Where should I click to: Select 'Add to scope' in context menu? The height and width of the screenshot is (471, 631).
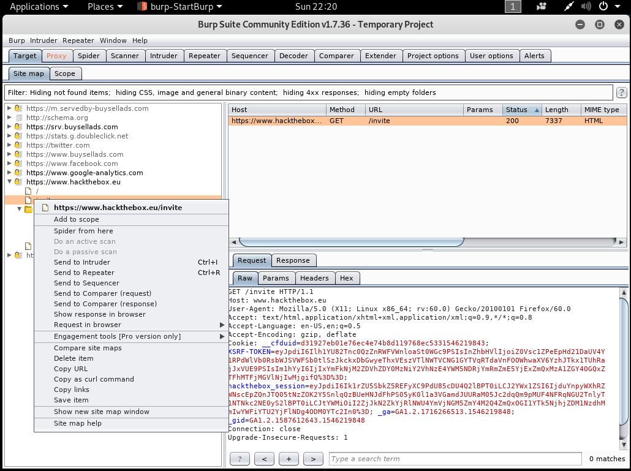tap(76, 219)
